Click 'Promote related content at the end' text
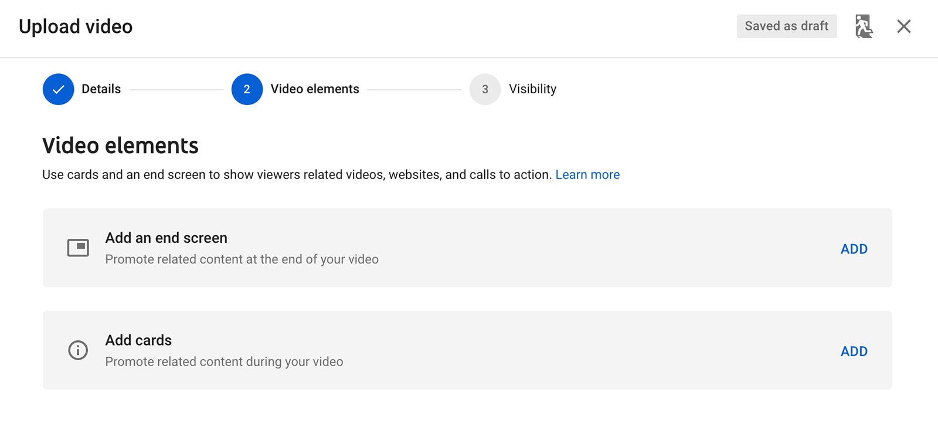This screenshot has width=938, height=433. (x=242, y=259)
